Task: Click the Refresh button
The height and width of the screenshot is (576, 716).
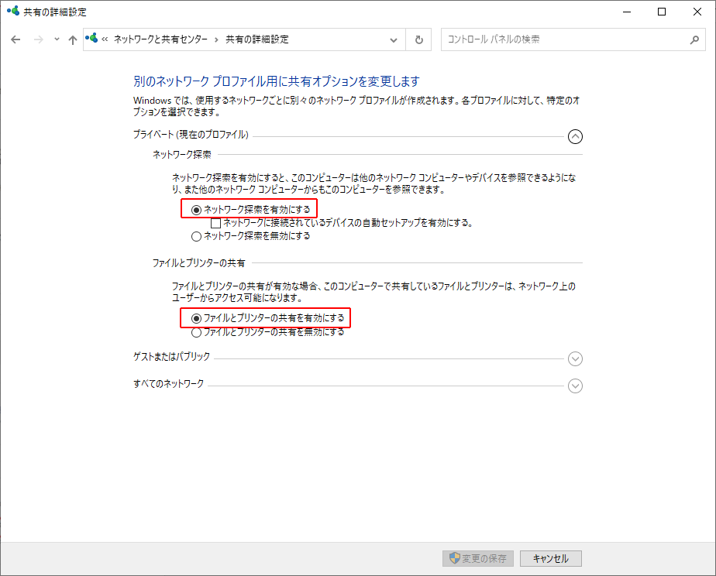Action: 419,39
